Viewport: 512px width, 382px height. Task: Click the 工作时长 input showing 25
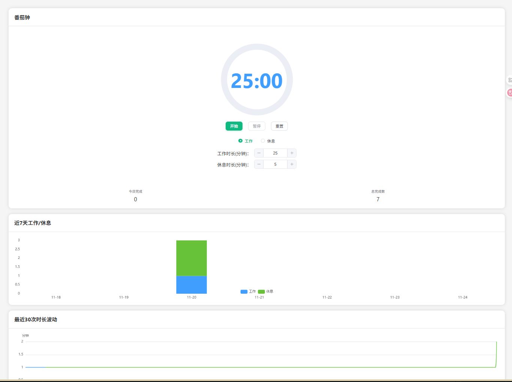pos(275,153)
